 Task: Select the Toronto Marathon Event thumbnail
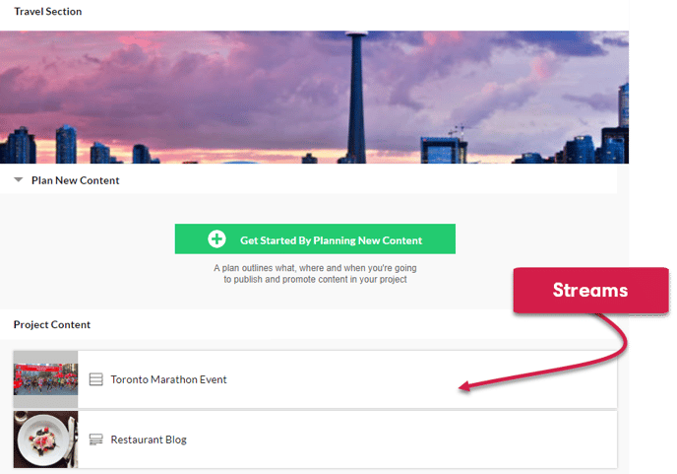pyautogui.click(x=45, y=378)
